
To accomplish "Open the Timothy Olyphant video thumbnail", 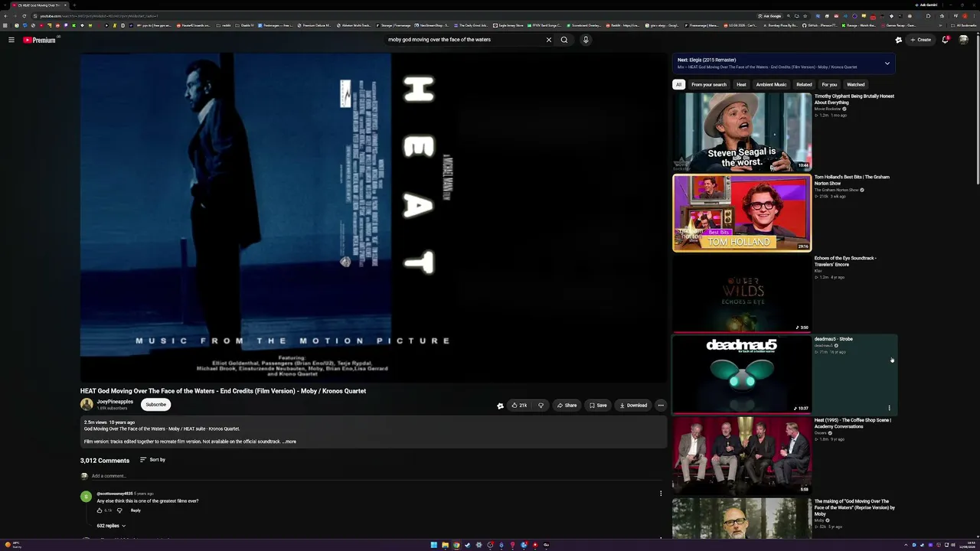I will click(x=742, y=132).
